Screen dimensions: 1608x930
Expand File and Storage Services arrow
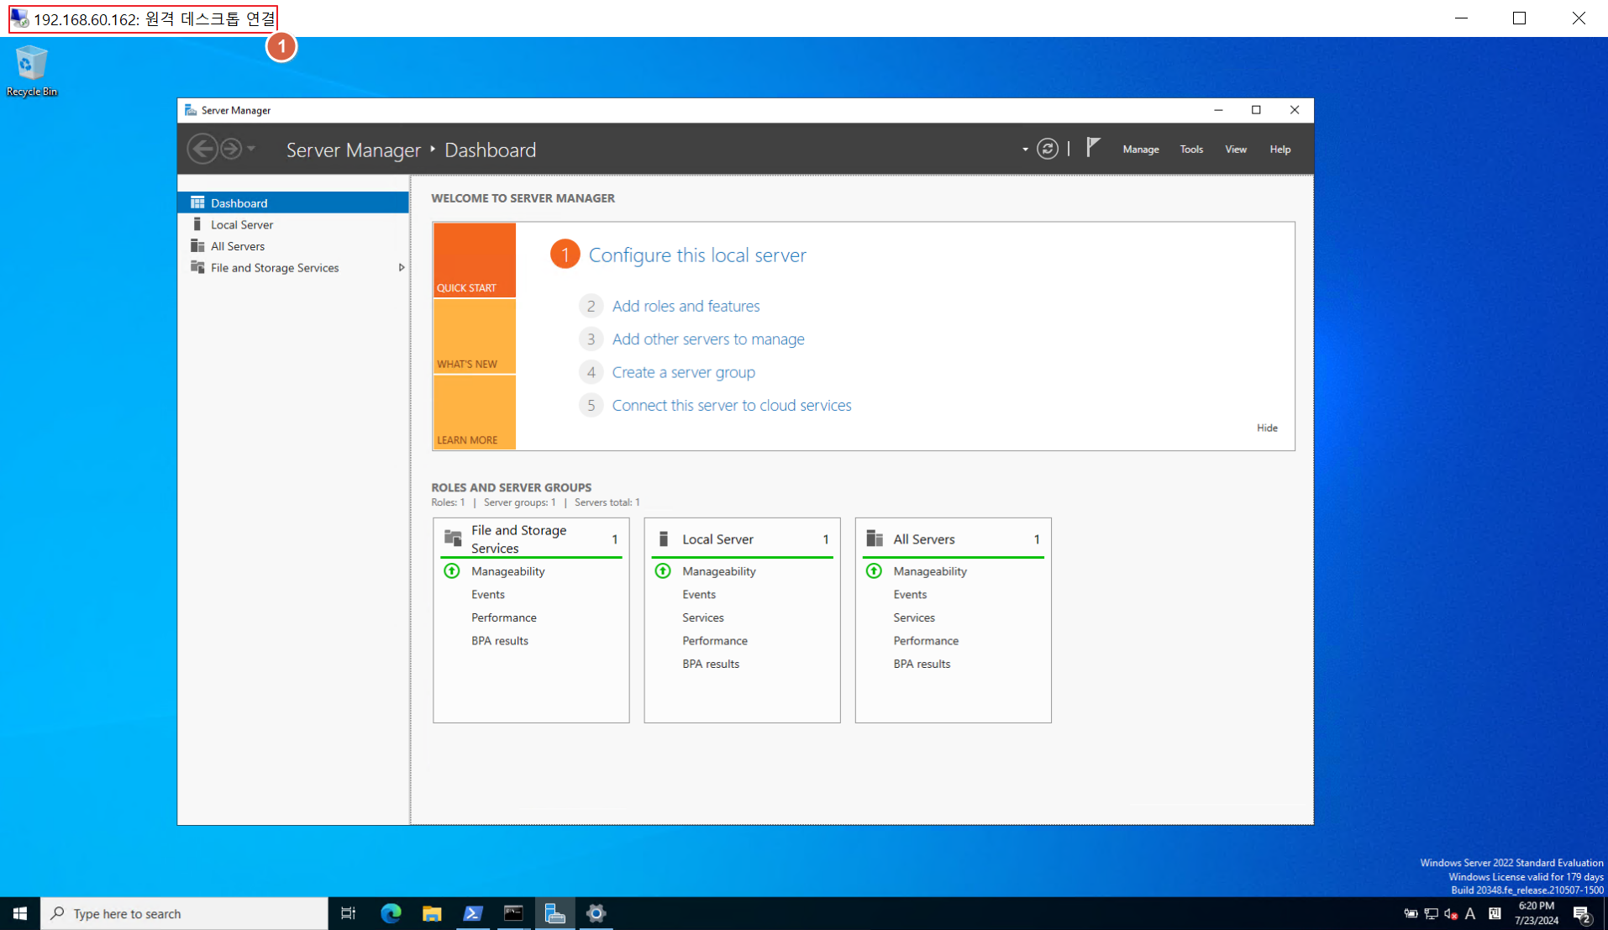(402, 268)
